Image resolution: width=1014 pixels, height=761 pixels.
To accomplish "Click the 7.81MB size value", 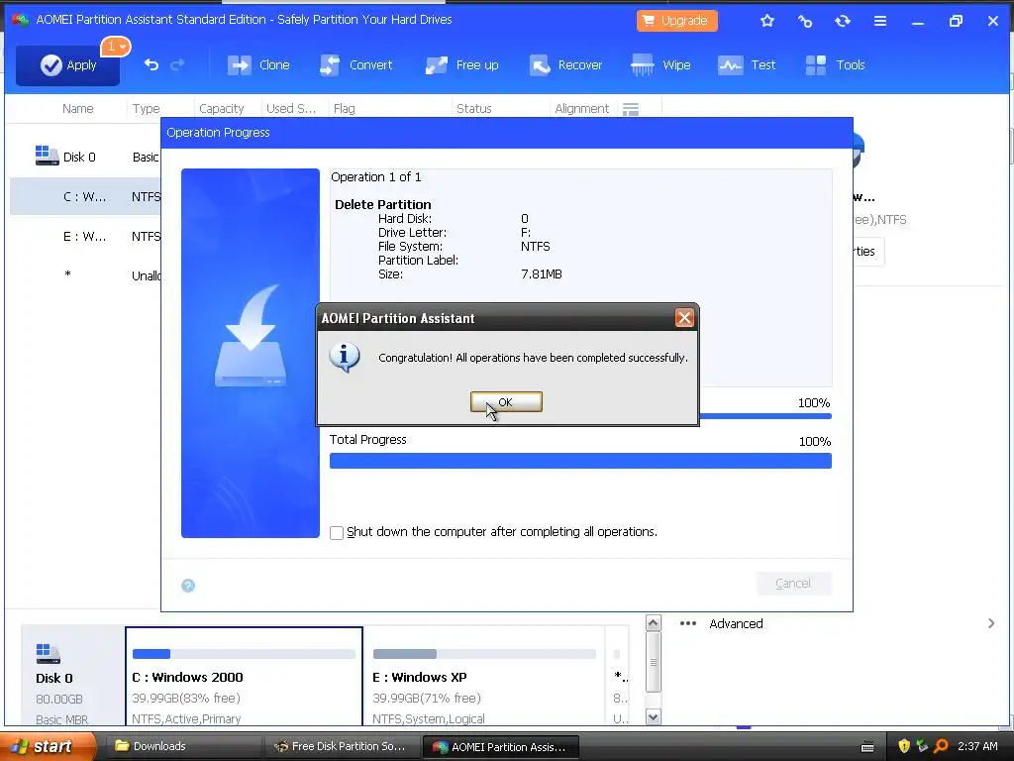I will tap(542, 274).
